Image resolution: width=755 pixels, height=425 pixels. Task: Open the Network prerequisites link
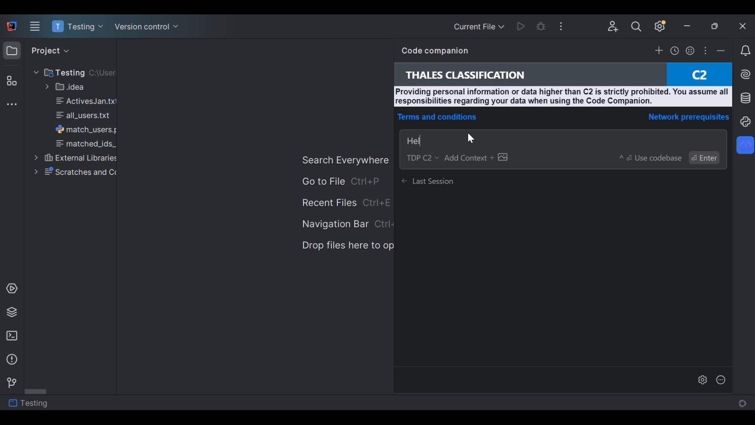pyautogui.click(x=689, y=117)
